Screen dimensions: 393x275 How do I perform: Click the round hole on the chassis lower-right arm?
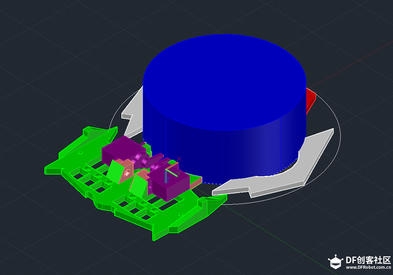[181, 214]
